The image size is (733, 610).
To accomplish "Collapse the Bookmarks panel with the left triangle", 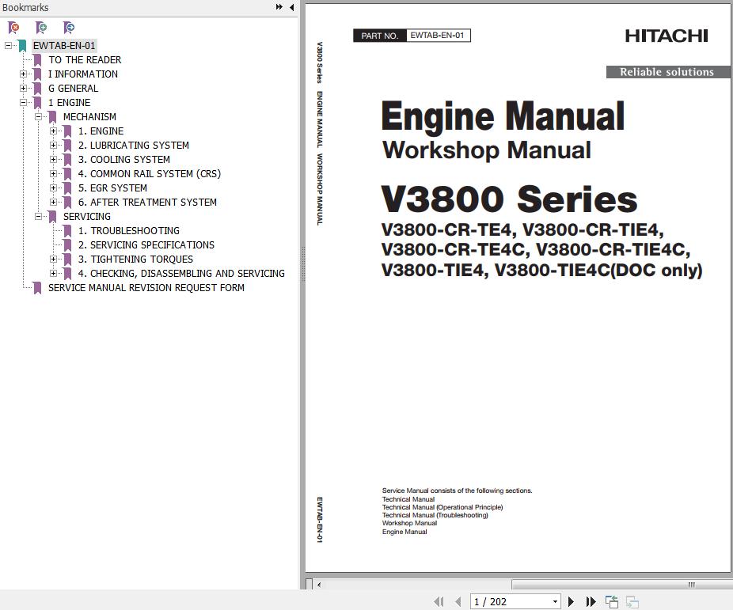I will 292,7.
